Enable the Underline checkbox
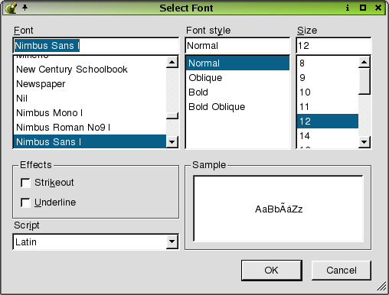389x295 pixels. [x=25, y=203]
